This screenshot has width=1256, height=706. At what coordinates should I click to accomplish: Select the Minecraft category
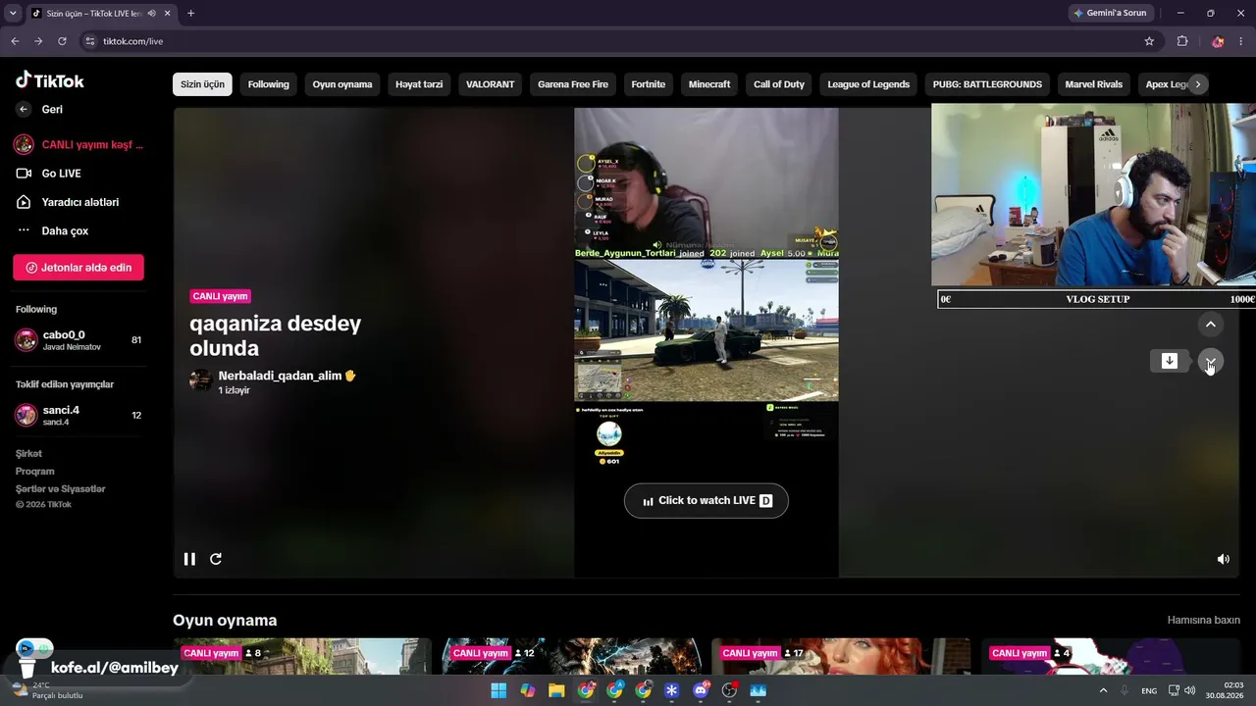click(x=709, y=84)
